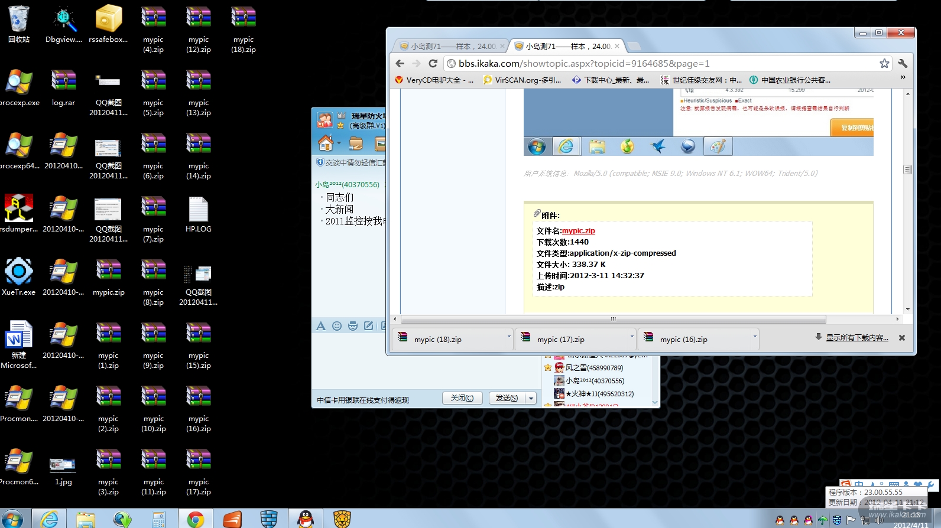
Task: Select the mypic (4).zip desktop archive
Action: 153,30
